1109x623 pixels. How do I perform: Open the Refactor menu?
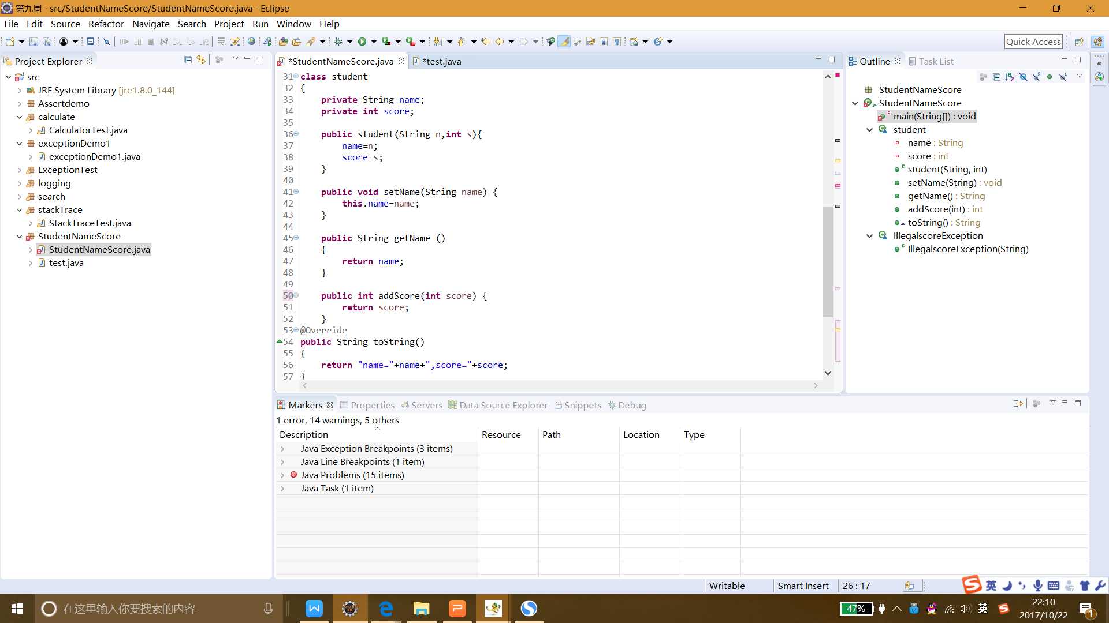(106, 24)
